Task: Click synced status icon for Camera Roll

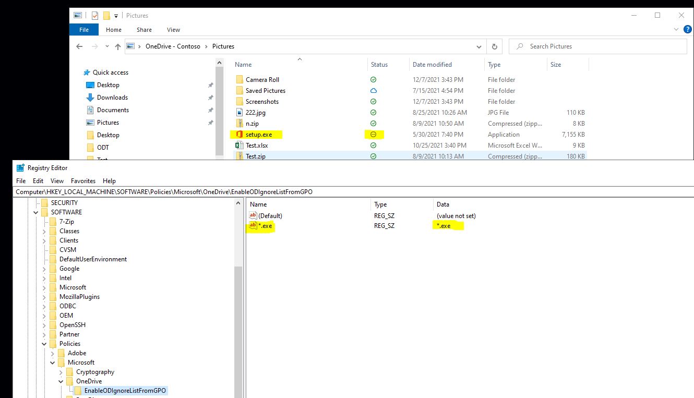Action: point(373,80)
